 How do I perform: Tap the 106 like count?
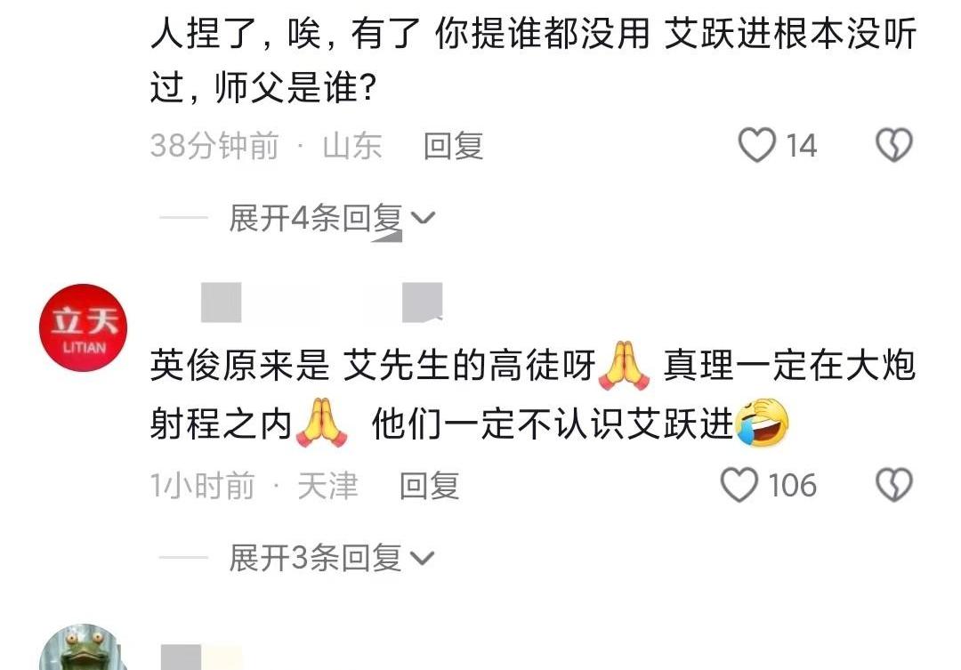[x=793, y=486]
